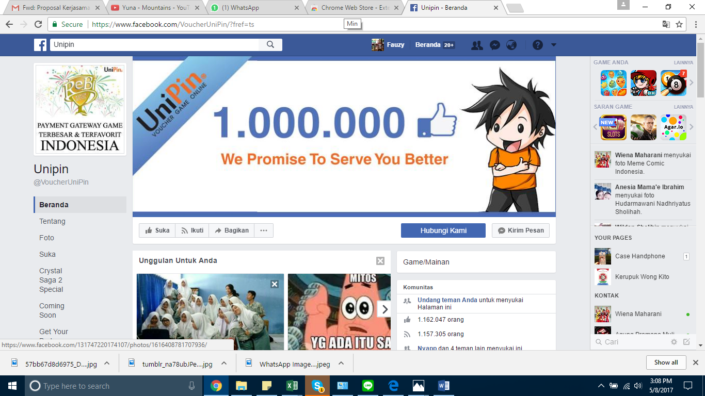Expand the three-dots more options button

tap(264, 230)
